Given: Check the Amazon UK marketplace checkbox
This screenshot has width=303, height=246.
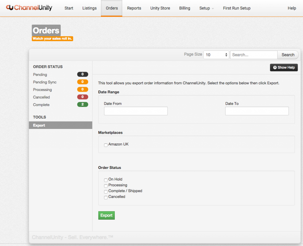Looking at the screenshot, I should (106, 145).
